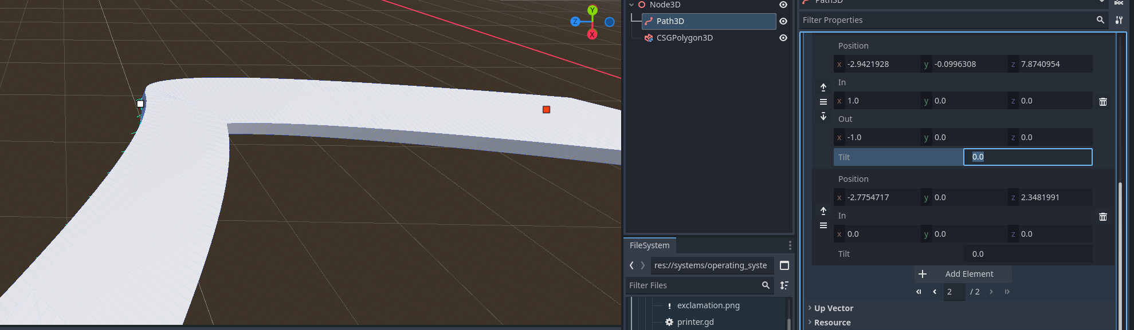Edit Out x value -1.0
Viewport: 1134px width, 330px height.
[877, 137]
